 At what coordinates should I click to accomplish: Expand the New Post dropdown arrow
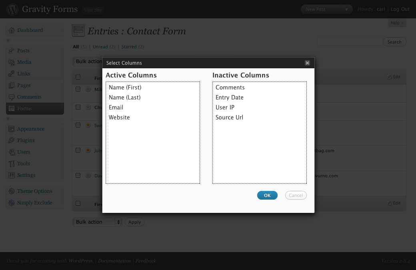(x=346, y=9)
